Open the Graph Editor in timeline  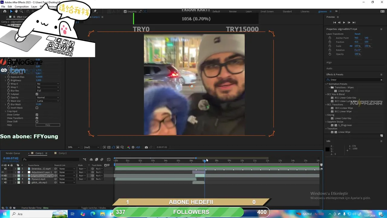[109, 160]
